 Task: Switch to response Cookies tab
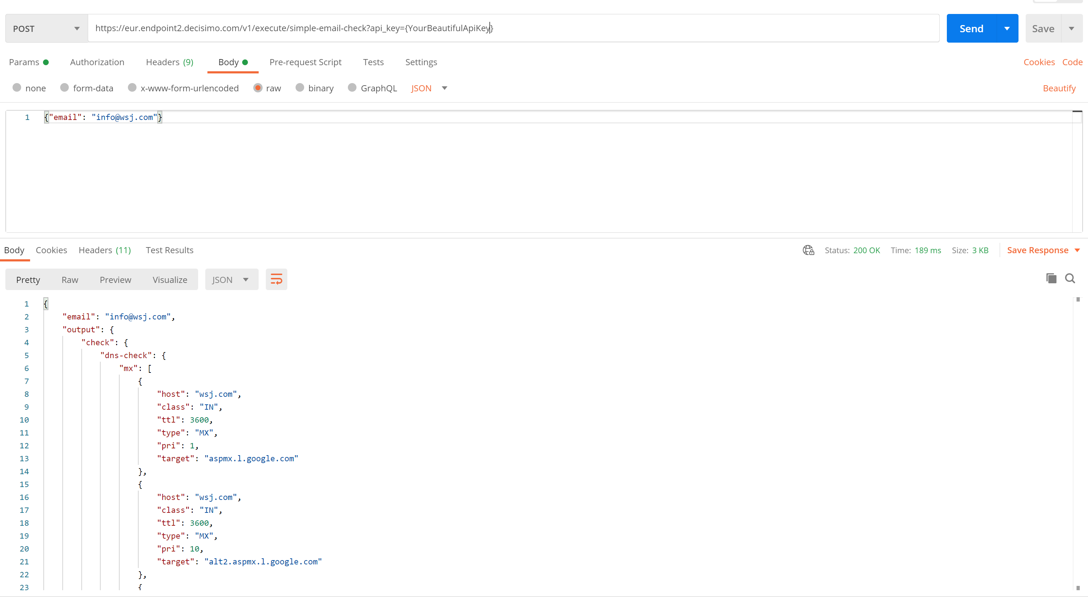51,250
